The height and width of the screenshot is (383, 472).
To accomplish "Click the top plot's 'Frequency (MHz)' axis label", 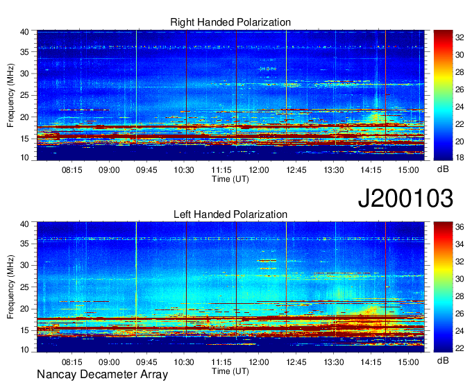I will coord(10,95).
